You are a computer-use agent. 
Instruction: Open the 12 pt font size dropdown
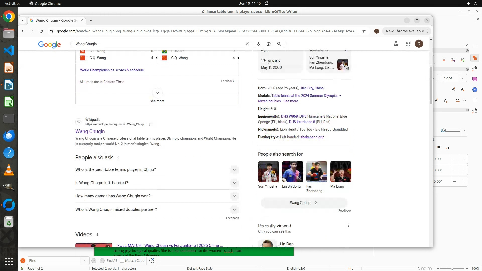462,78
